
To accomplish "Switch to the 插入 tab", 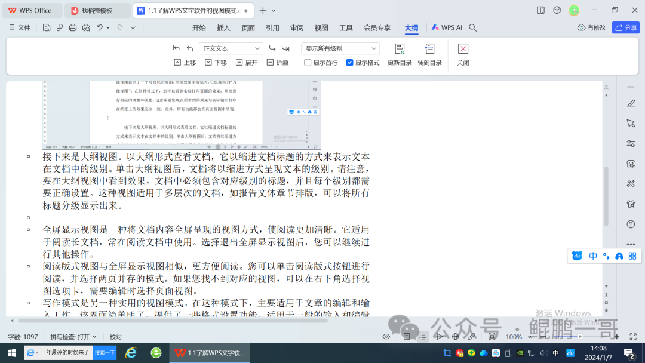I will pos(223,27).
